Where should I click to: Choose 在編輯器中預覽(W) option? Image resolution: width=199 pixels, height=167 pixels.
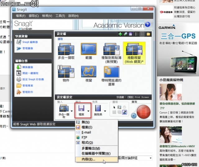pos(96,153)
